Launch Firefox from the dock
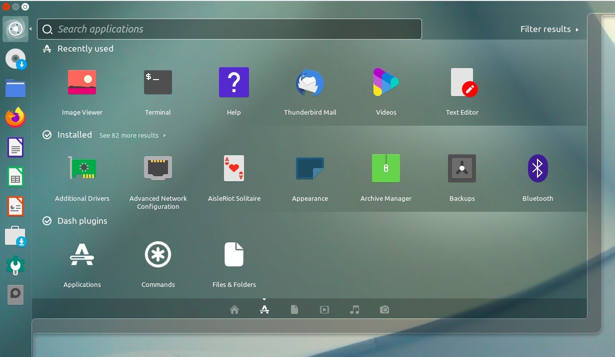Image resolution: width=615 pixels, height=357 pixels. tap(15, 118)
